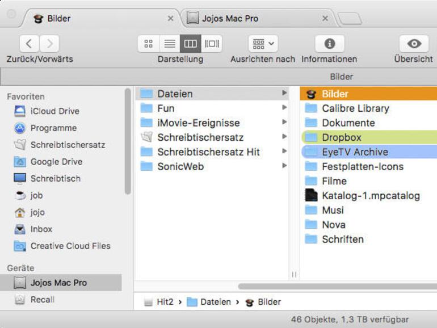Select the Schreibtischersatz Hit folder
Screen dimensions: 437x328
pyautogui.click(x=212, y=152)
